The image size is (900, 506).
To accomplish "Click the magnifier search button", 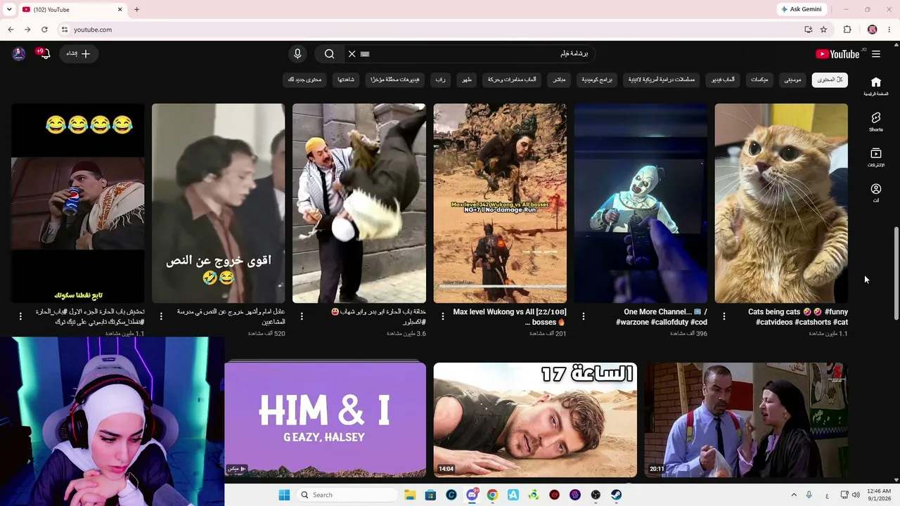I will tap(329, 54).
